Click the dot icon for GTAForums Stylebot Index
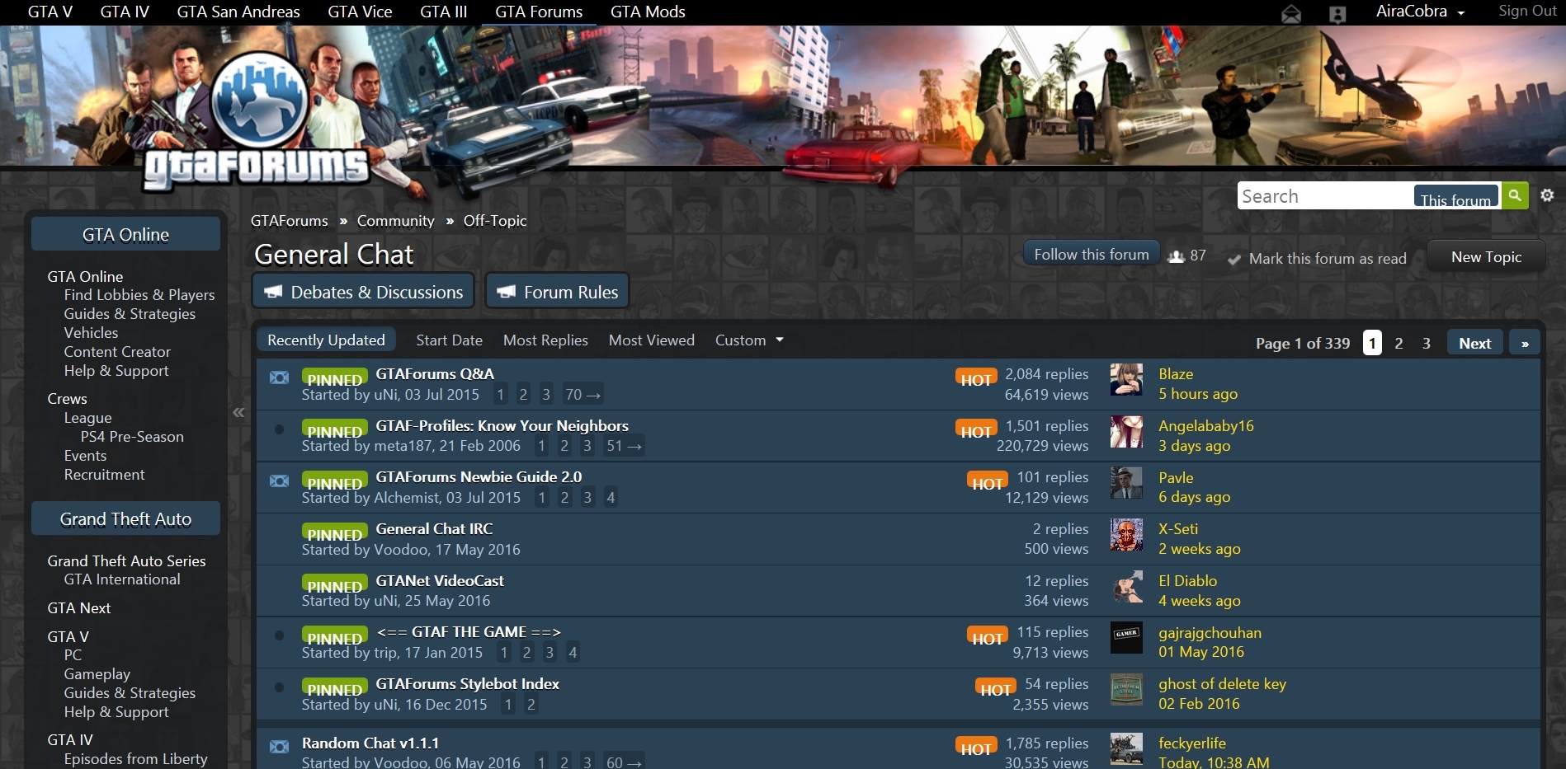This screenshot has height=769, width=1566. [280, 687]
